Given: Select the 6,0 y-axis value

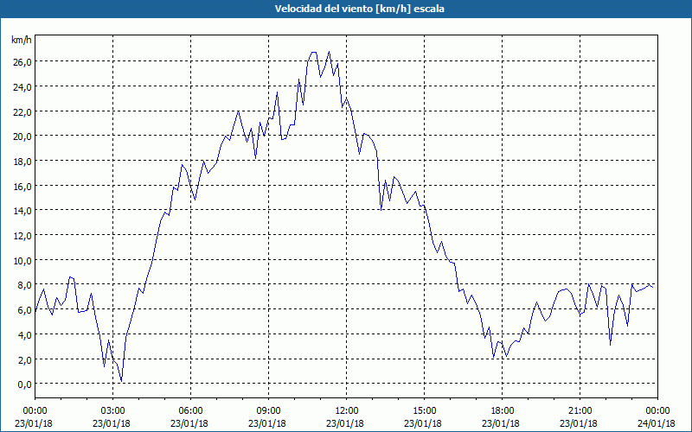Looking at the screenshot, I should [x=24, y=311].
